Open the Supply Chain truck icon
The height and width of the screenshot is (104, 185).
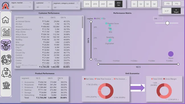point(6,73)
